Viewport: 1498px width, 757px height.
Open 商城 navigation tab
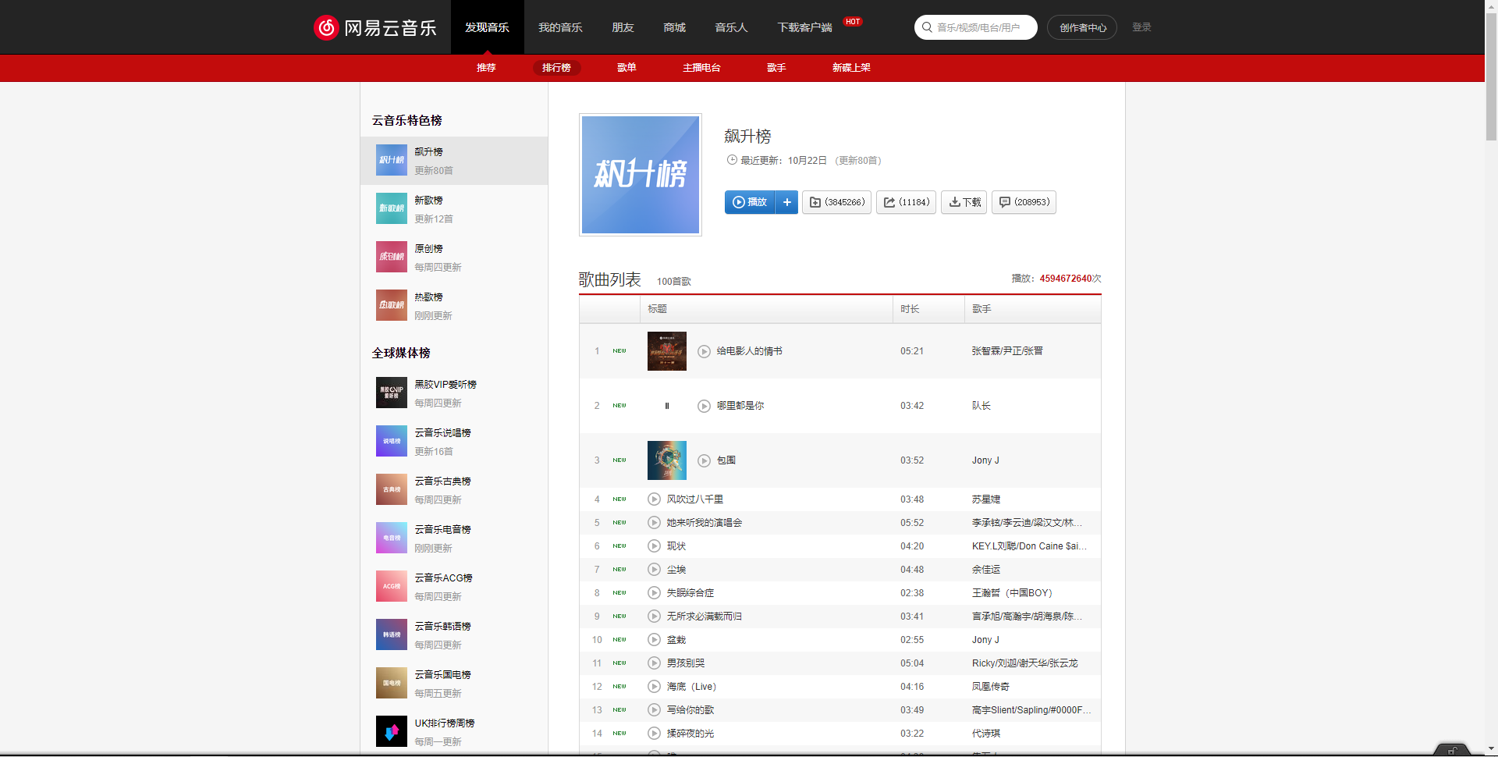(675, 27)
